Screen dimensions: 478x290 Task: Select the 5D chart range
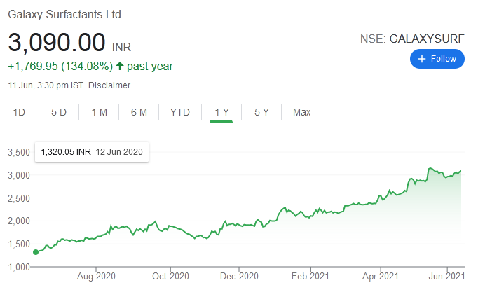pos(59,112)
